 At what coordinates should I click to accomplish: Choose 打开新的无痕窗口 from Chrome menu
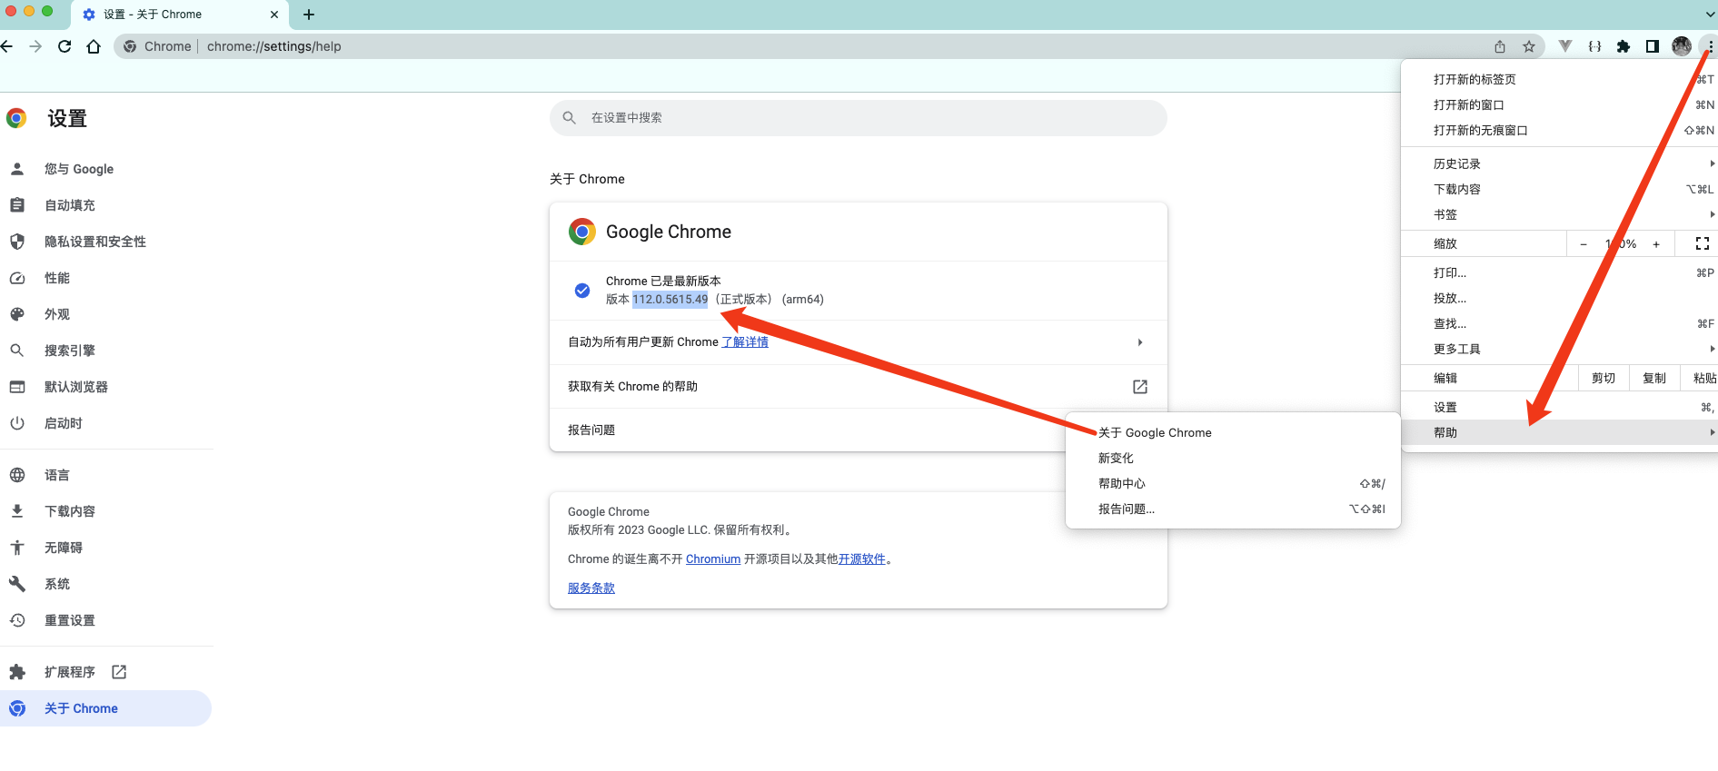point(1559,131)
